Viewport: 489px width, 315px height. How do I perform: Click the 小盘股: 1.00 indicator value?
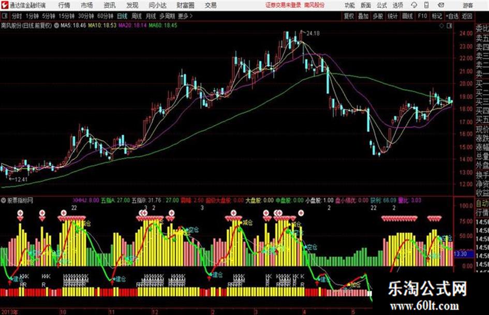click(319, 200)
